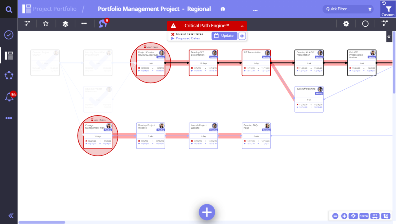Click the horizontal scrollbar at bottom
396x224 pixels.
[x=42, y=222]
